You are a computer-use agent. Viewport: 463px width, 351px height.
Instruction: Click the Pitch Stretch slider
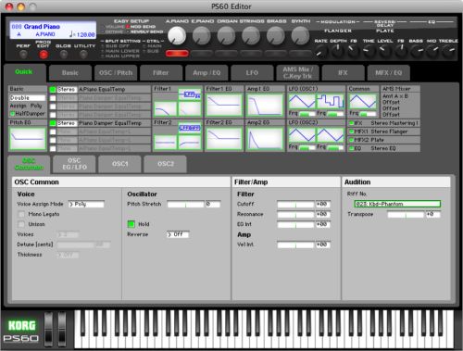[x=185, y=205]
